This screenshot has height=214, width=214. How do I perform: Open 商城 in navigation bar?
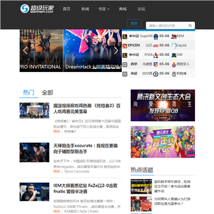[122, 9]
